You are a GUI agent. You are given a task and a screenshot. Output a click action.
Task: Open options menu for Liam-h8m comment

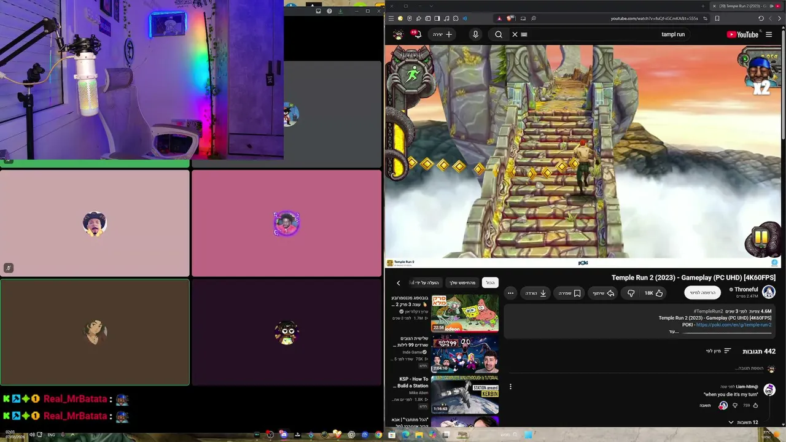[510, 387]
